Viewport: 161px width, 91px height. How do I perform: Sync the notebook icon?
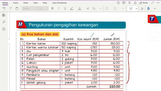click(118, 3)
